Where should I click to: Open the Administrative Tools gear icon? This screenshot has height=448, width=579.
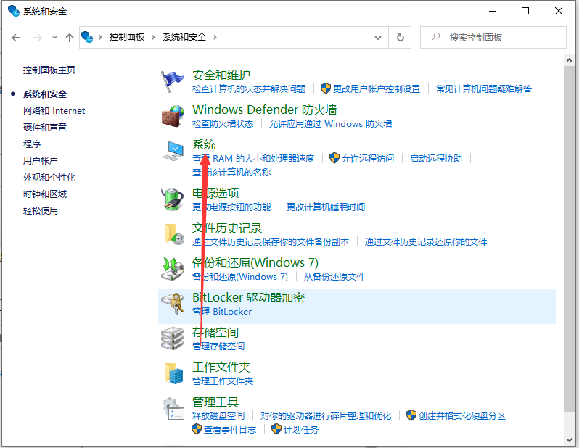point(173,408)
